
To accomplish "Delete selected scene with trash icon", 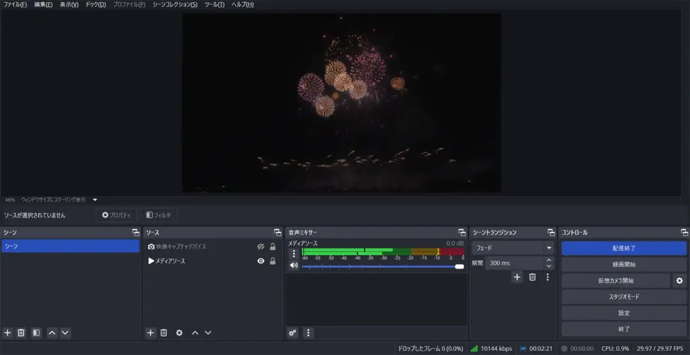I will (21, 333).
